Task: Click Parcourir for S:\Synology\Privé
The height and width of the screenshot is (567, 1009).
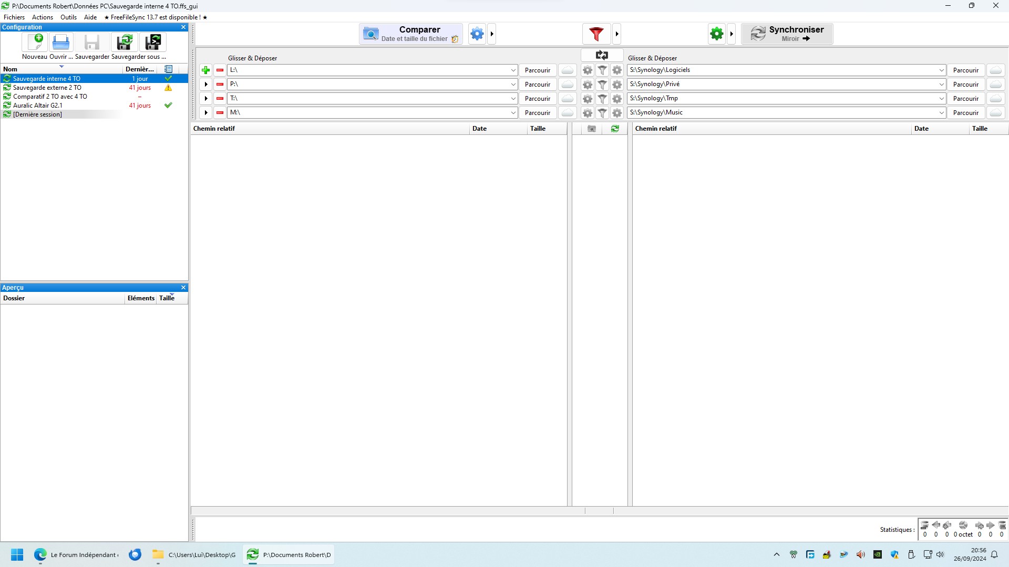Action: pos(966,85)
